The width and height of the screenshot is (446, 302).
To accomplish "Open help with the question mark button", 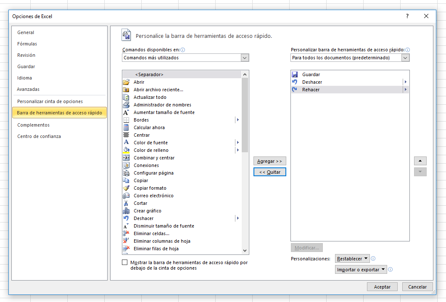I will click(407, 16).
